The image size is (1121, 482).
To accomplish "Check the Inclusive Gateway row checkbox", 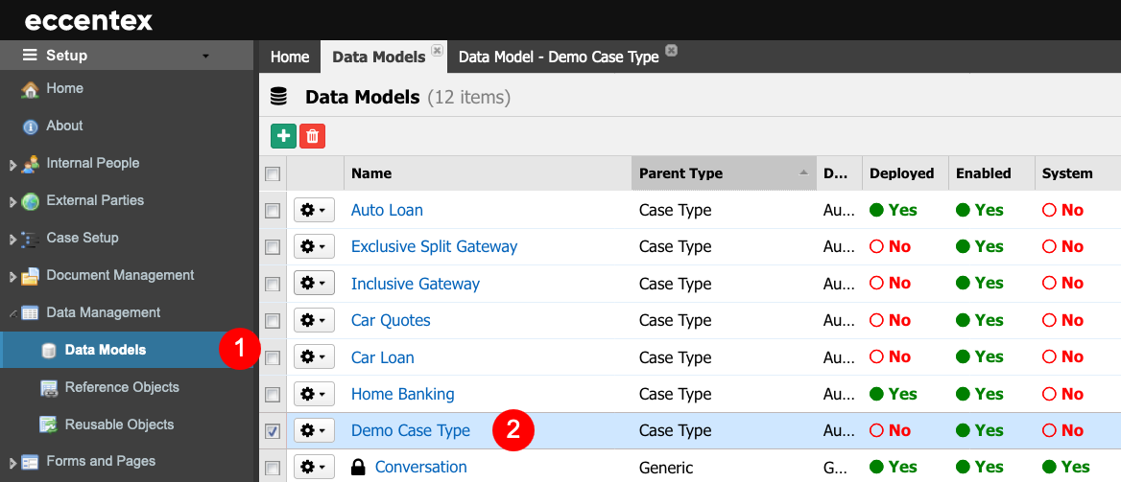I will [273, 285].
